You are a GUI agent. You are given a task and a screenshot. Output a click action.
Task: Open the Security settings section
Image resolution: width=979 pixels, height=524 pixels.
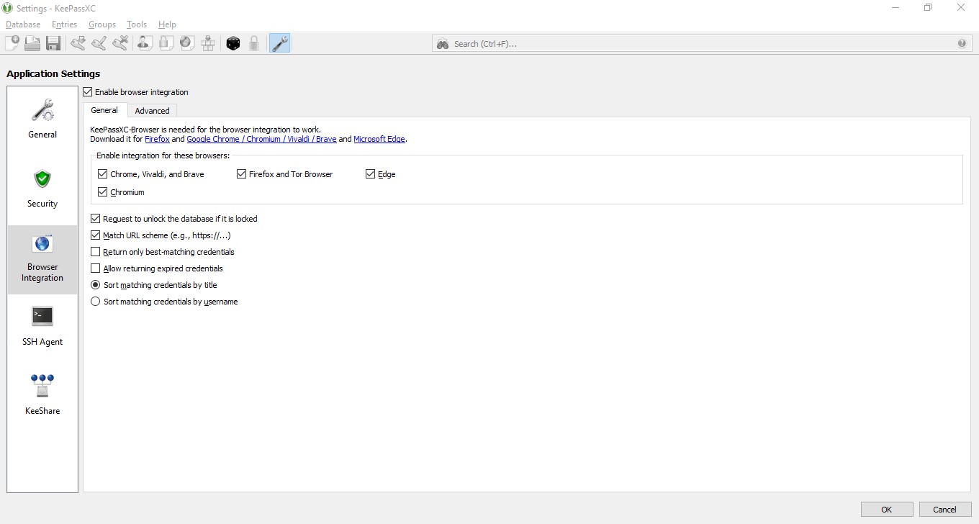[42, 189]
